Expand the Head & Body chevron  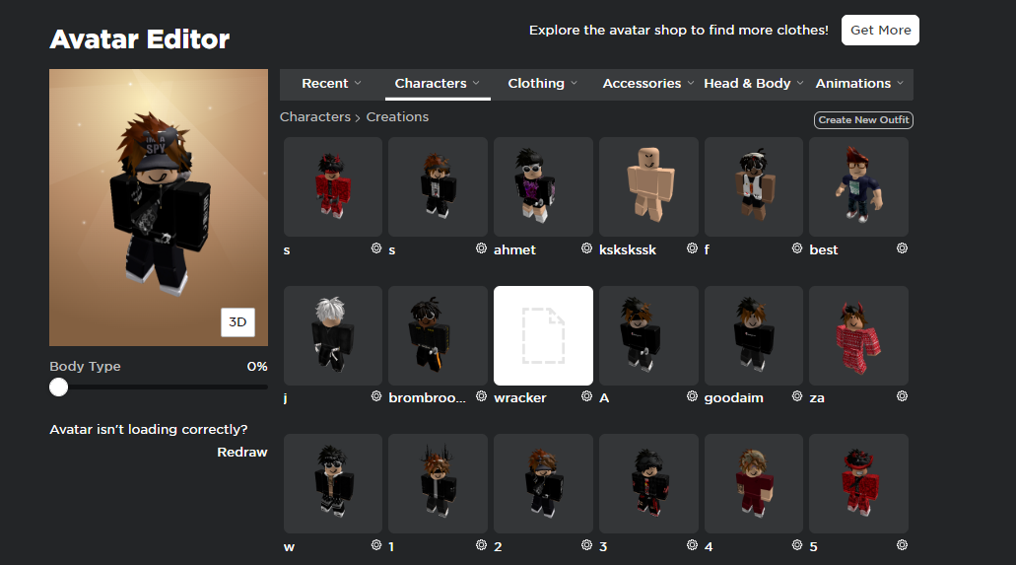point(800,83)
